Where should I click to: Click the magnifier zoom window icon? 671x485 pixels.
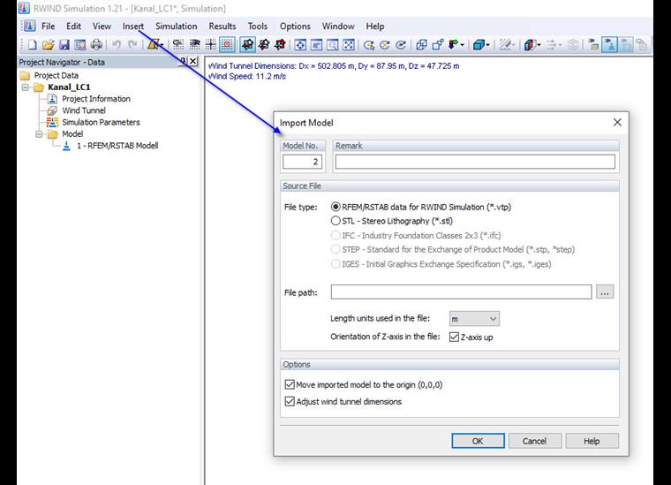tap(333, 44)
